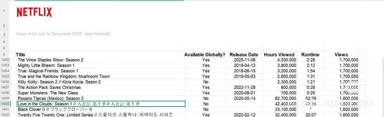Click The Action Pack Saves Christmas cell
Image resolution: width=384 pixels, height=117 pixels.
click(x=49, y=87)
